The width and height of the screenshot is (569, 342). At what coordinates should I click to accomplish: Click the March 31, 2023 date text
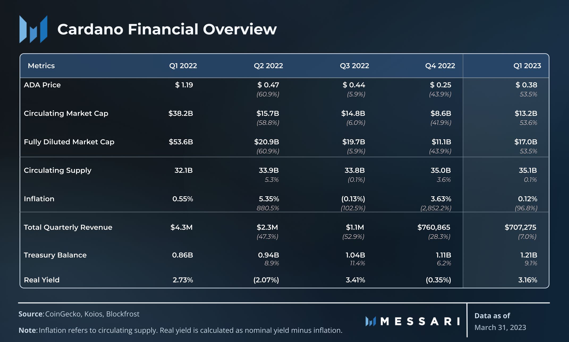click(x=500, y=327)
